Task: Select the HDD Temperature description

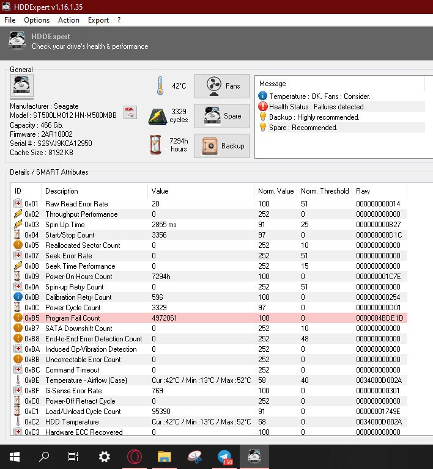Action: (x=72, y=422)
